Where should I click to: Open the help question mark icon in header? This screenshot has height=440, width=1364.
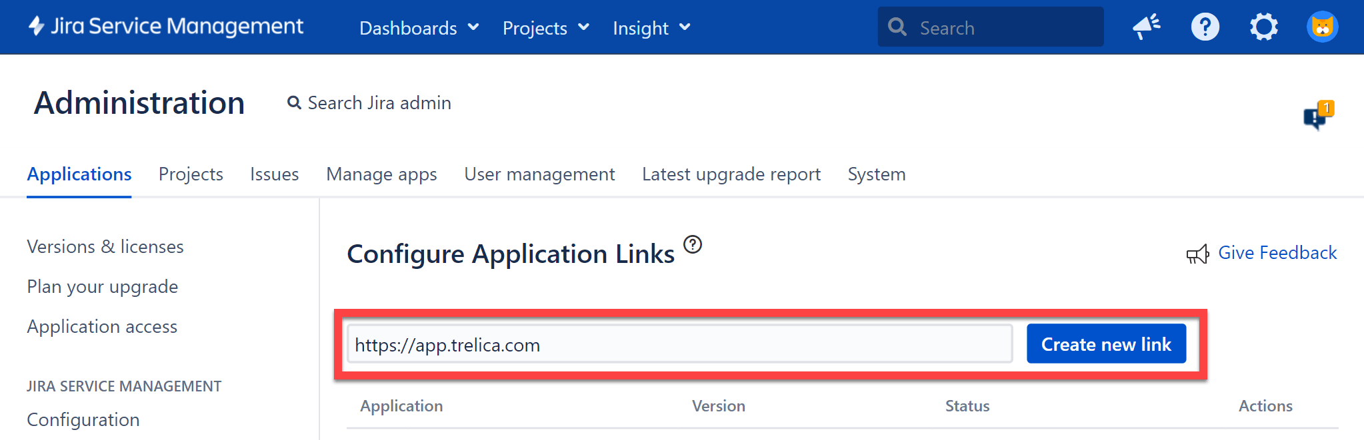pyautogui.click(x=1205, y=27)
